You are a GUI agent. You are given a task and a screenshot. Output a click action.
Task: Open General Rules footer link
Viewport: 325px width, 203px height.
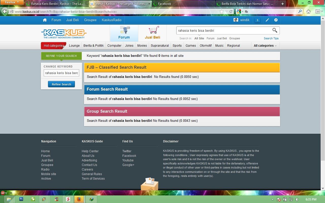tap(92, 174)
